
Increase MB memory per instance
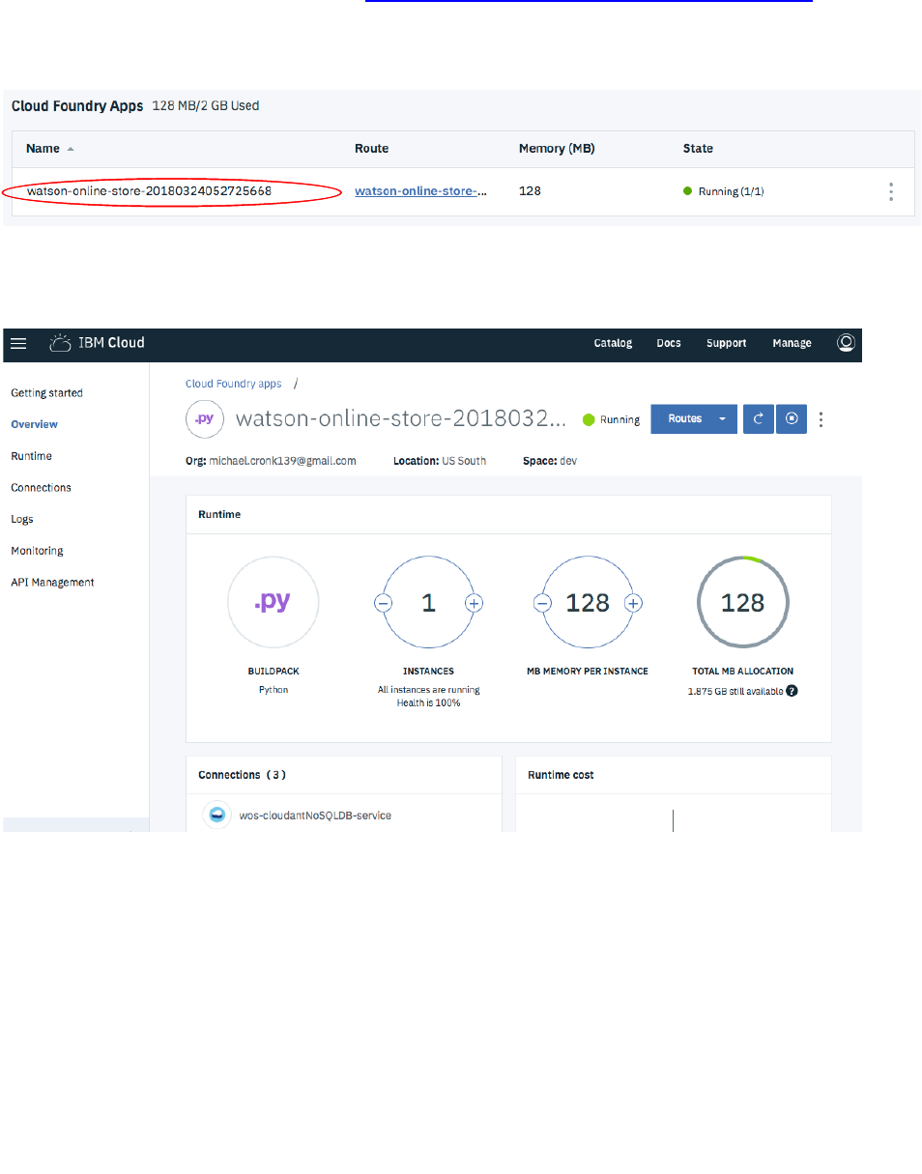(x=633, y=603)
